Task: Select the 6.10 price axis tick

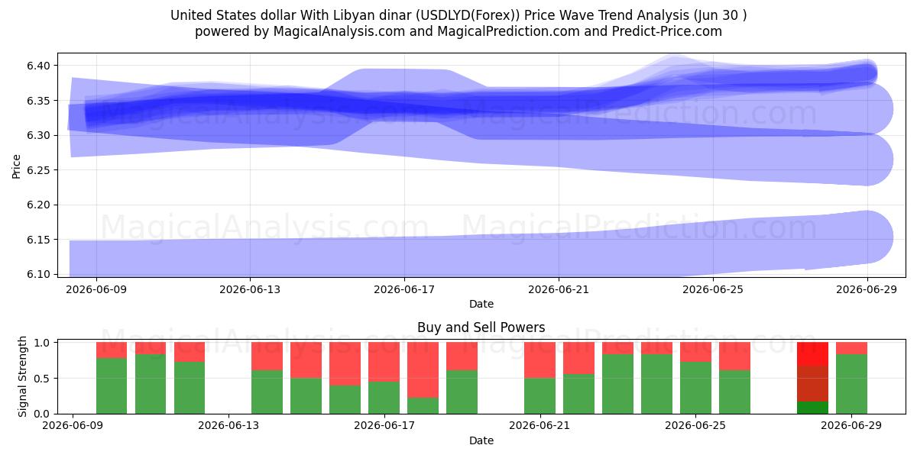Action: (39, 274)
